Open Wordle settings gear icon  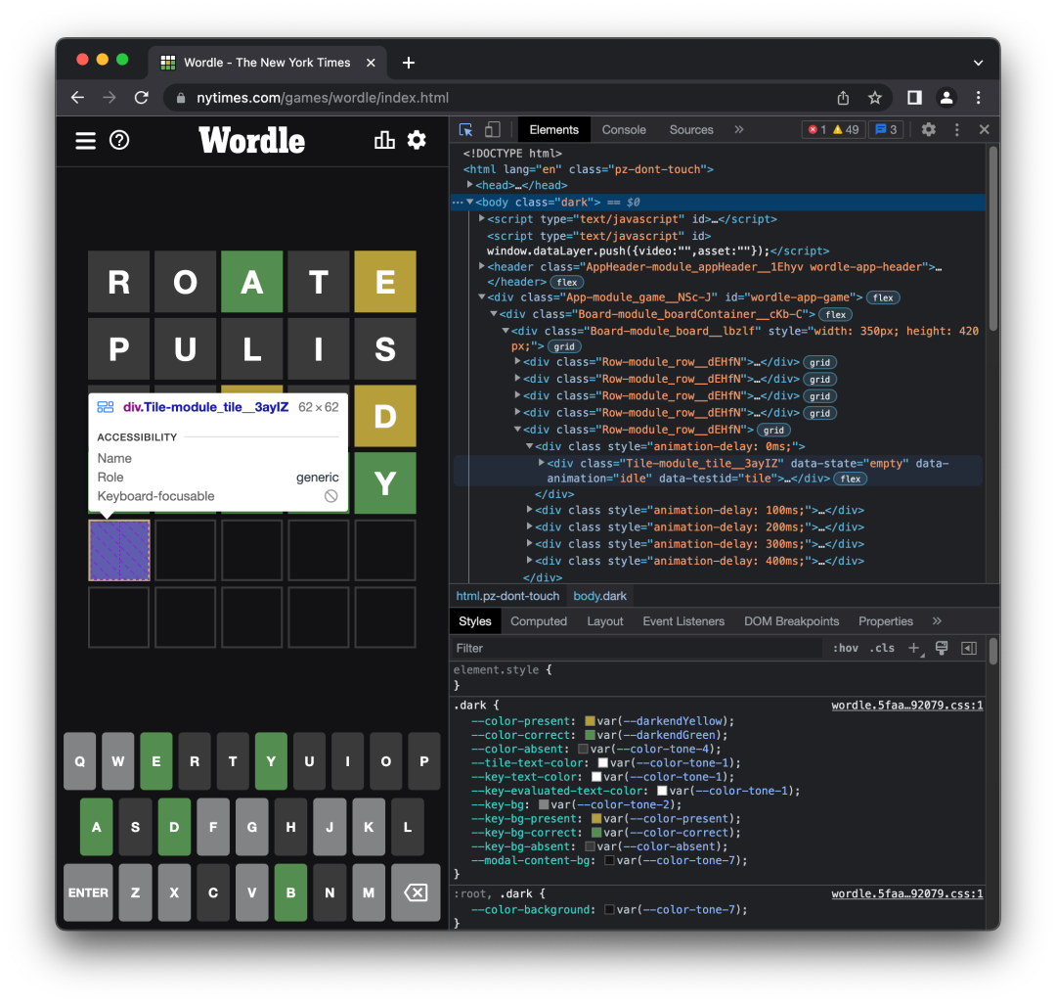[417, 140]
